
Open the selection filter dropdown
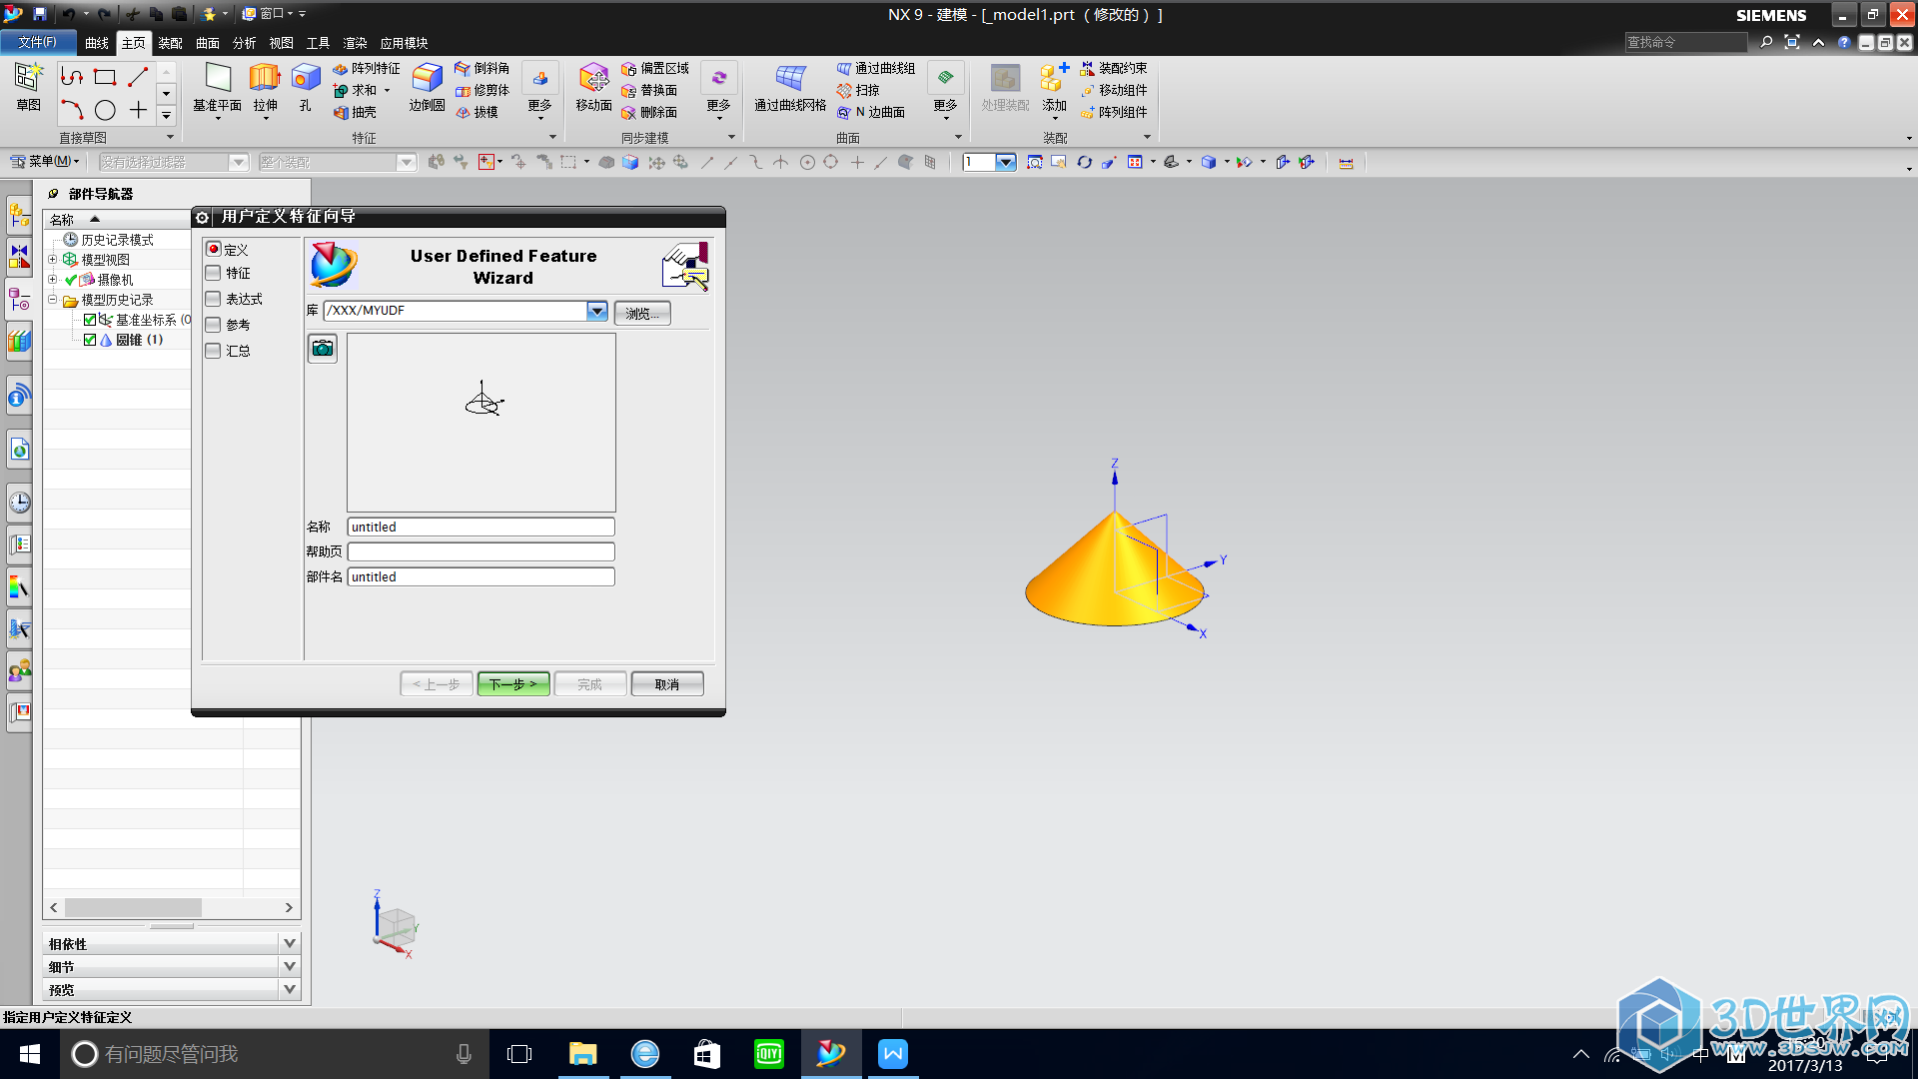point(239,162)
